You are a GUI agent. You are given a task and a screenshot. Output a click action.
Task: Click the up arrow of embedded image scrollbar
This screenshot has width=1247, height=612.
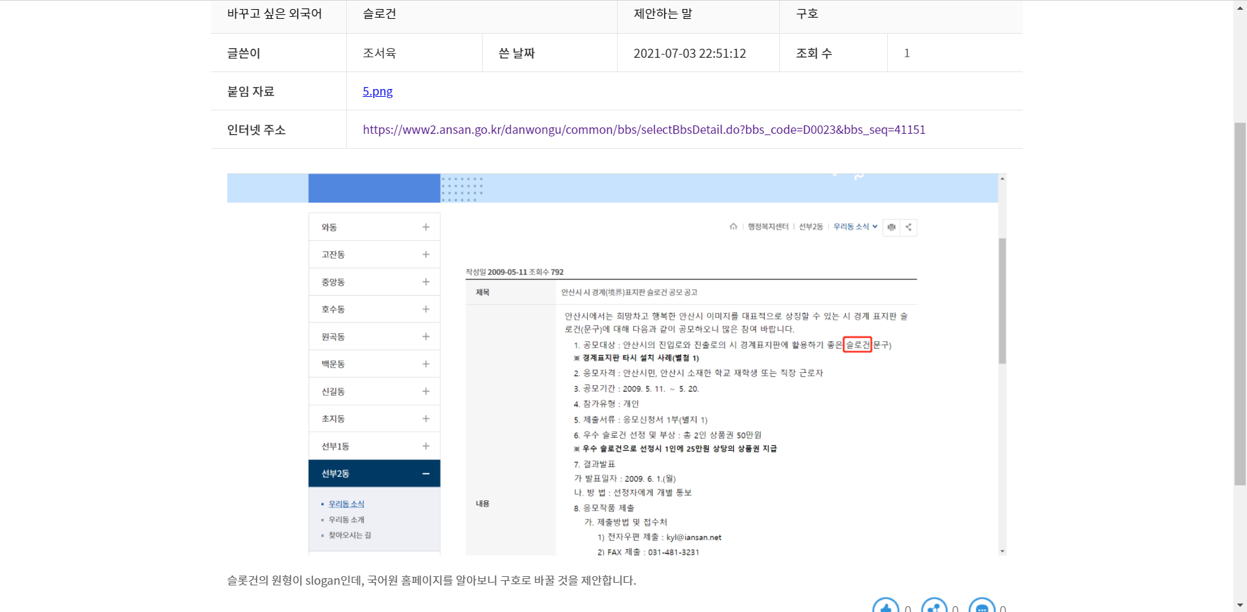pyautogui.click(x=1002, y=179)
